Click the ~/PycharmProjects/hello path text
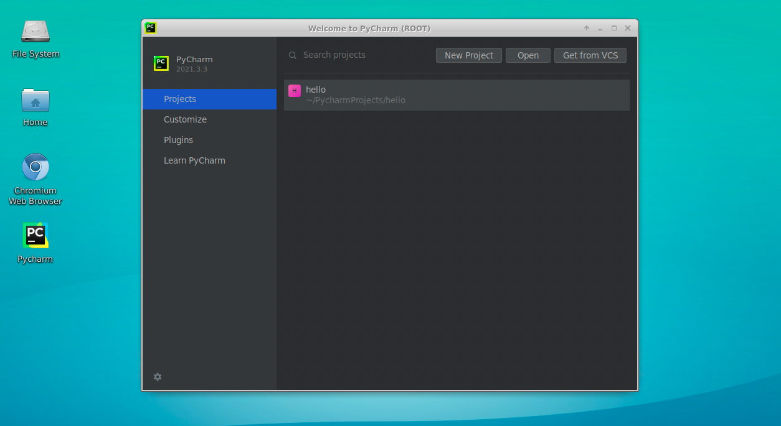This screenshot has height=426, width=781. 356,100
